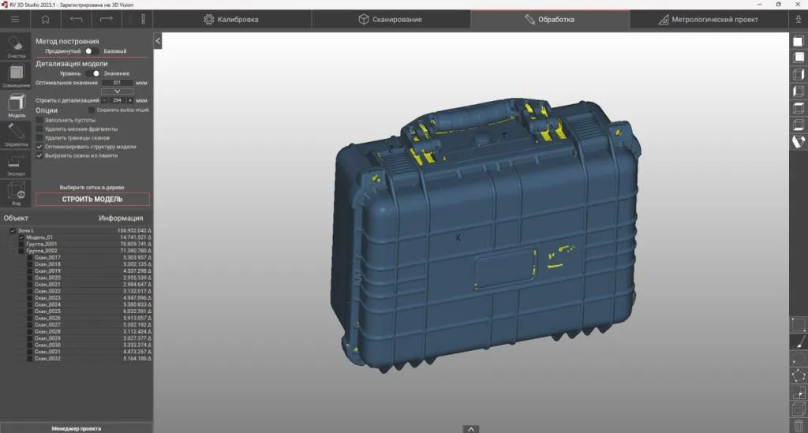Open the Совмещение (Alignment) panel
Image resolution: width=808 pixels, height=433 pixels.
(16, 73)
